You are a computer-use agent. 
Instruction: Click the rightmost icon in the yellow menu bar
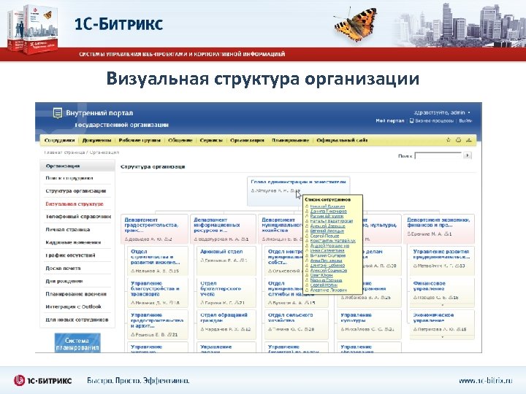tap(469, 140)
